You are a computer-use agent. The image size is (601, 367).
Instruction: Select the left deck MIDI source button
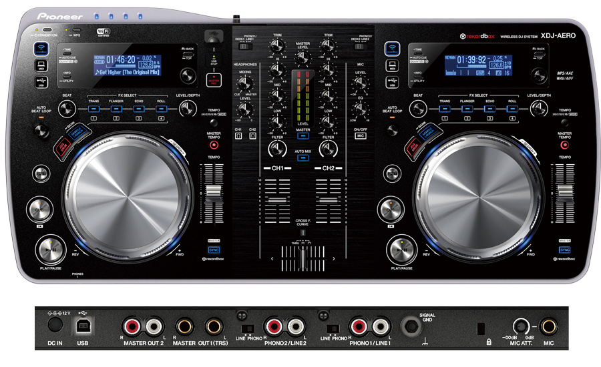(x=41, y=65)
